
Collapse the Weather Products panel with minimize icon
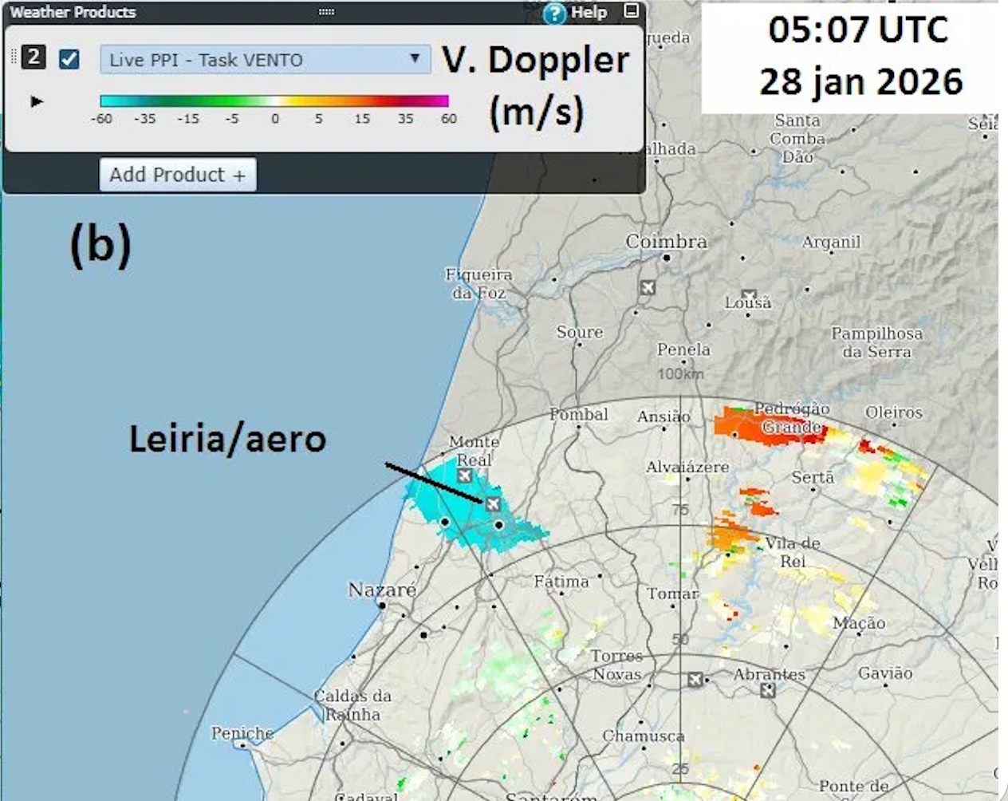(x=631, y=11)
